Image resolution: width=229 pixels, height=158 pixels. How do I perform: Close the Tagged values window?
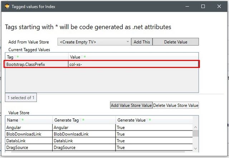[x=219, y=6]
